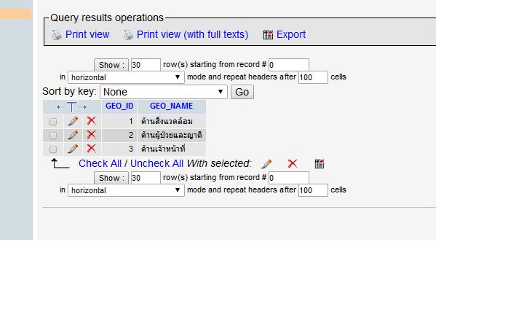
Task: Tick the checkbox for GEO_ID 1 row
Action: click(x=53, y=122)
